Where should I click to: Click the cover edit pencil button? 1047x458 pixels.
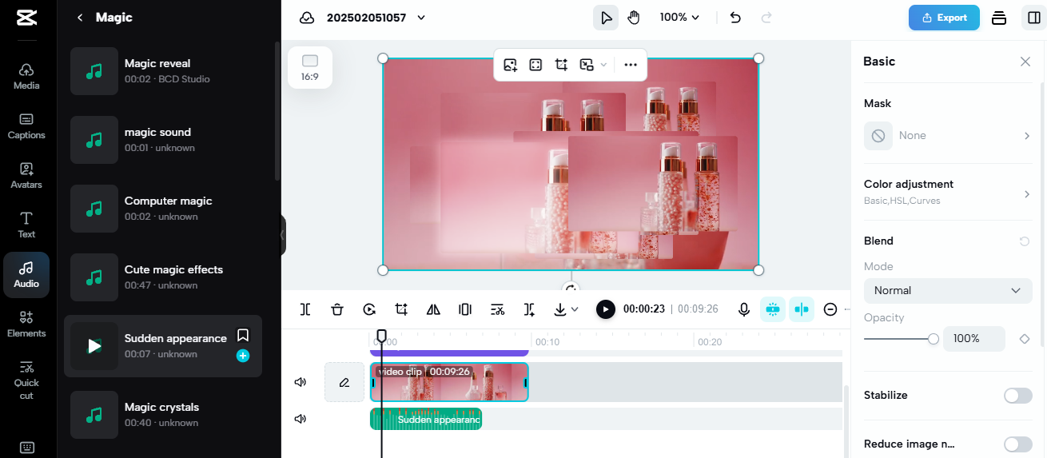(x=344, y=382)
